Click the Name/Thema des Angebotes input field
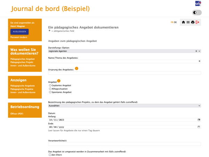Image resolution: width=209 pixels, height=157 pixels. pos(124,61)
